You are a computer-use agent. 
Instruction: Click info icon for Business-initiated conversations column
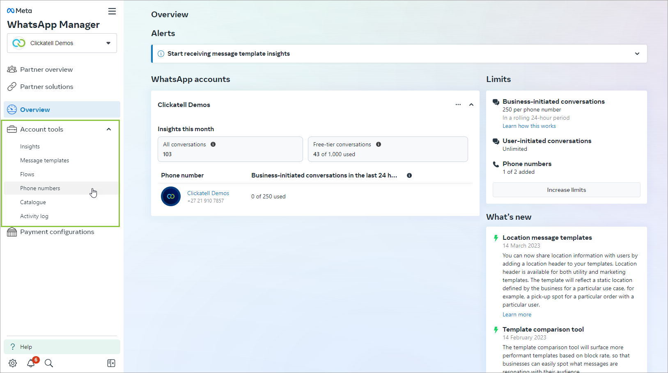point(409,175)
